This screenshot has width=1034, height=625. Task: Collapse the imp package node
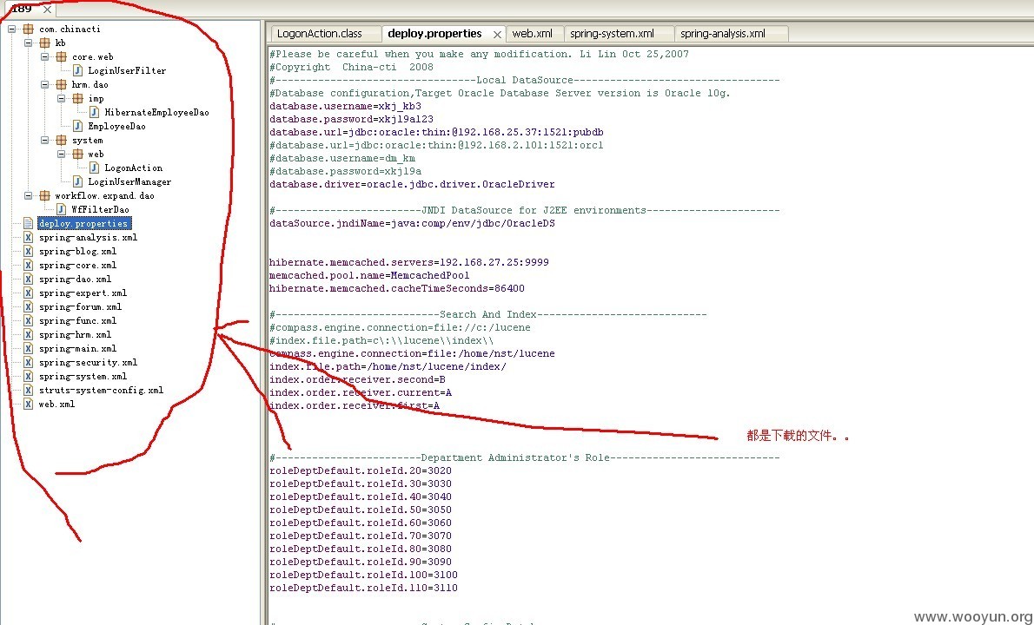tap(62, 98)
